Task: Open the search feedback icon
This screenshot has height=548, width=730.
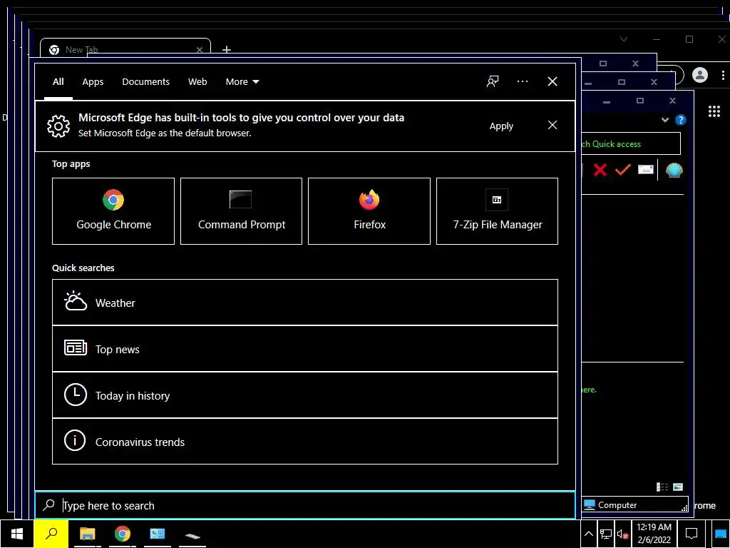Action: pyautogui.click(x=493, y=81)
